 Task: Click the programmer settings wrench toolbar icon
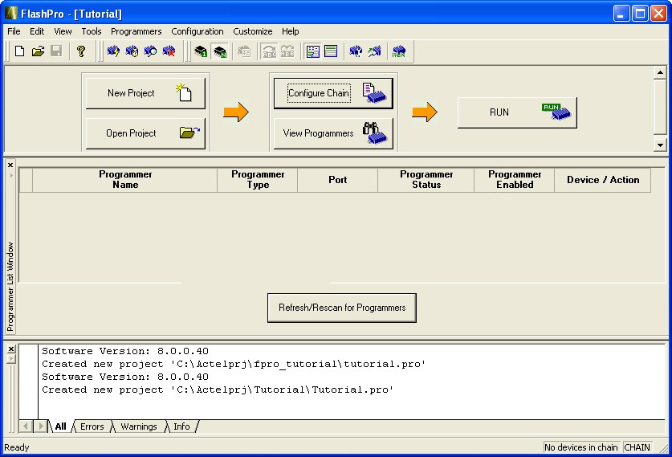click(x=356, y=51)
